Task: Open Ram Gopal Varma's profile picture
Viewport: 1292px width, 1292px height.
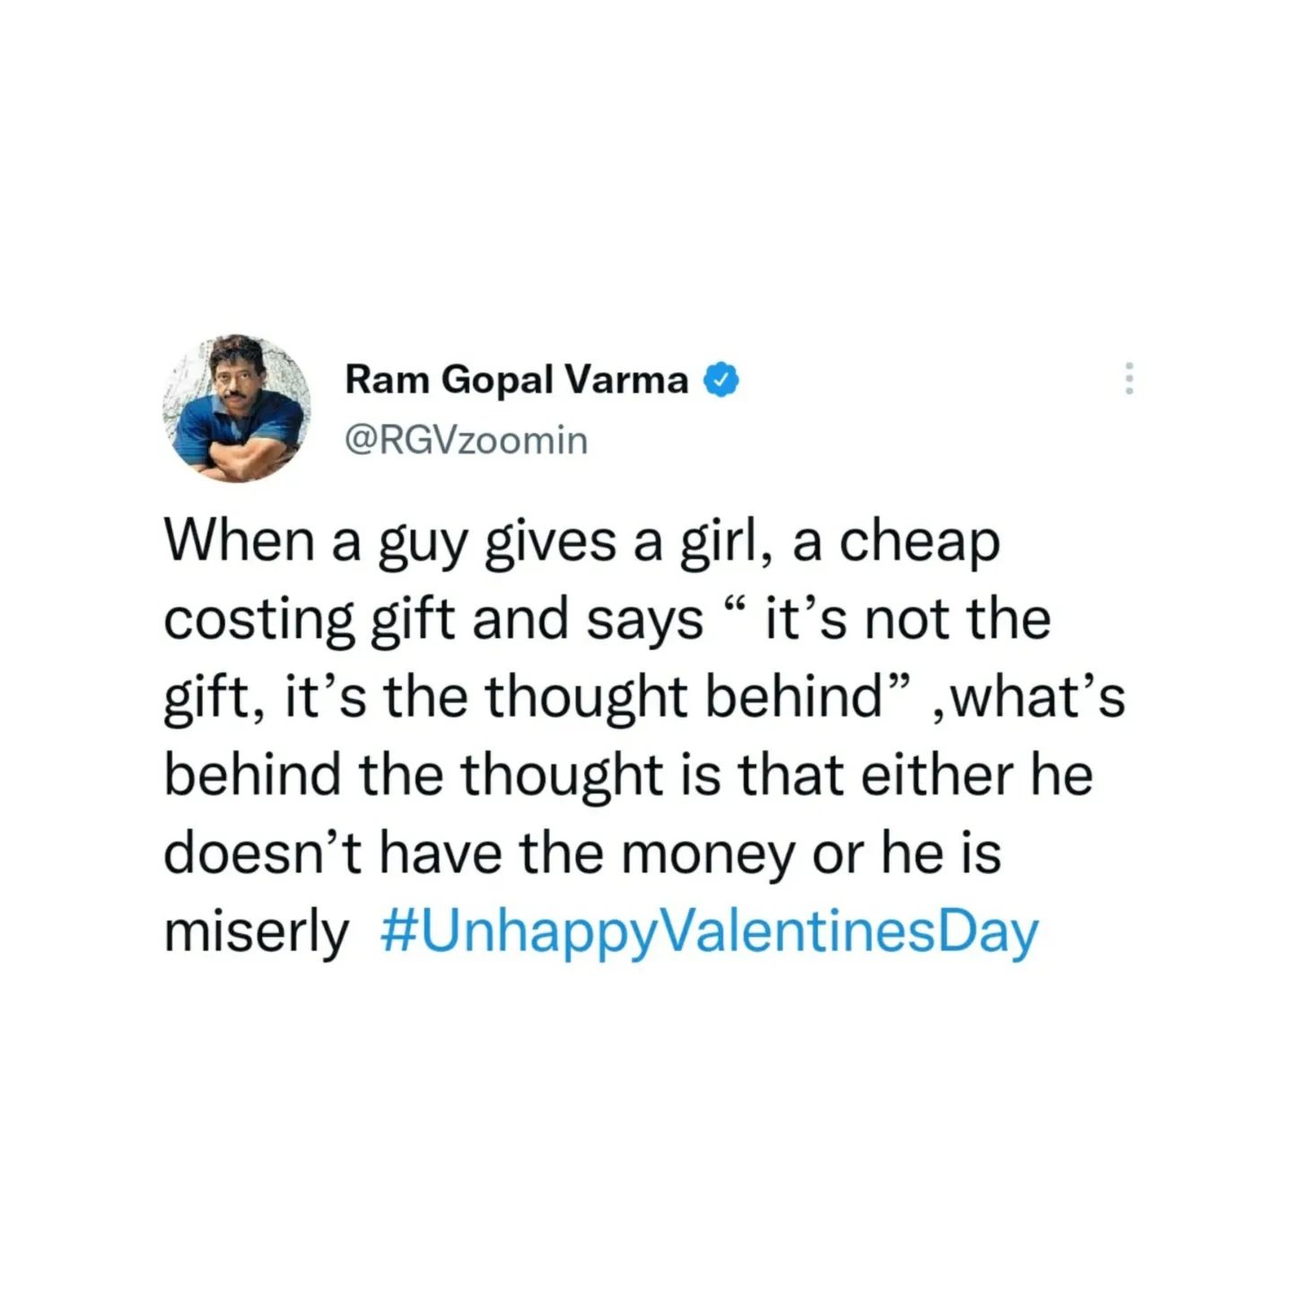Action: 238,408
